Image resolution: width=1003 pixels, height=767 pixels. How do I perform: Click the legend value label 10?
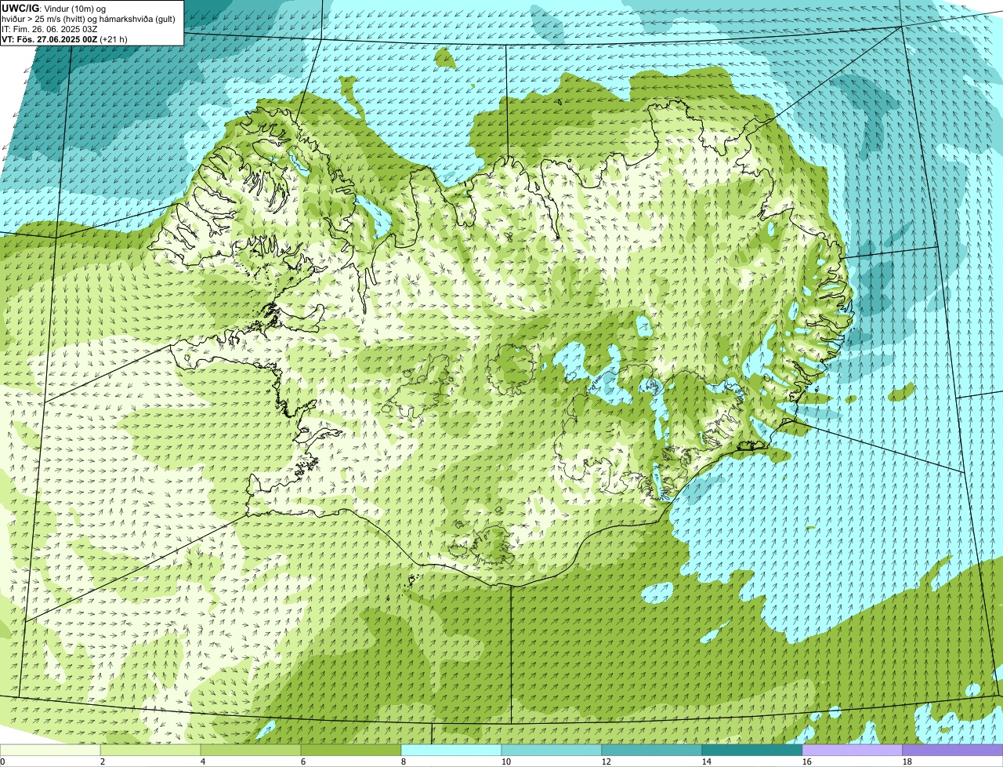click(506, 762)
